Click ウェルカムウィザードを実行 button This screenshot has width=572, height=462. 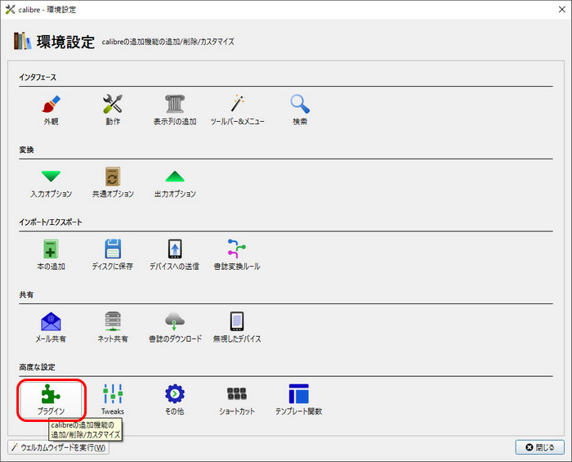tap(58, 447)
